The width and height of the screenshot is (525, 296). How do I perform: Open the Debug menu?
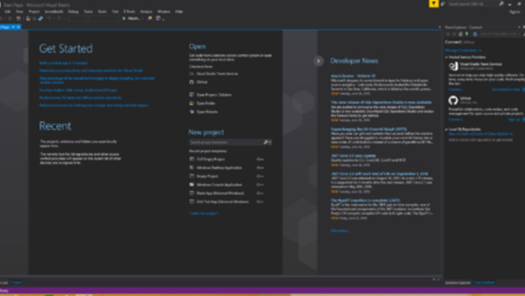pyautogui.click(x=73, y=11)
